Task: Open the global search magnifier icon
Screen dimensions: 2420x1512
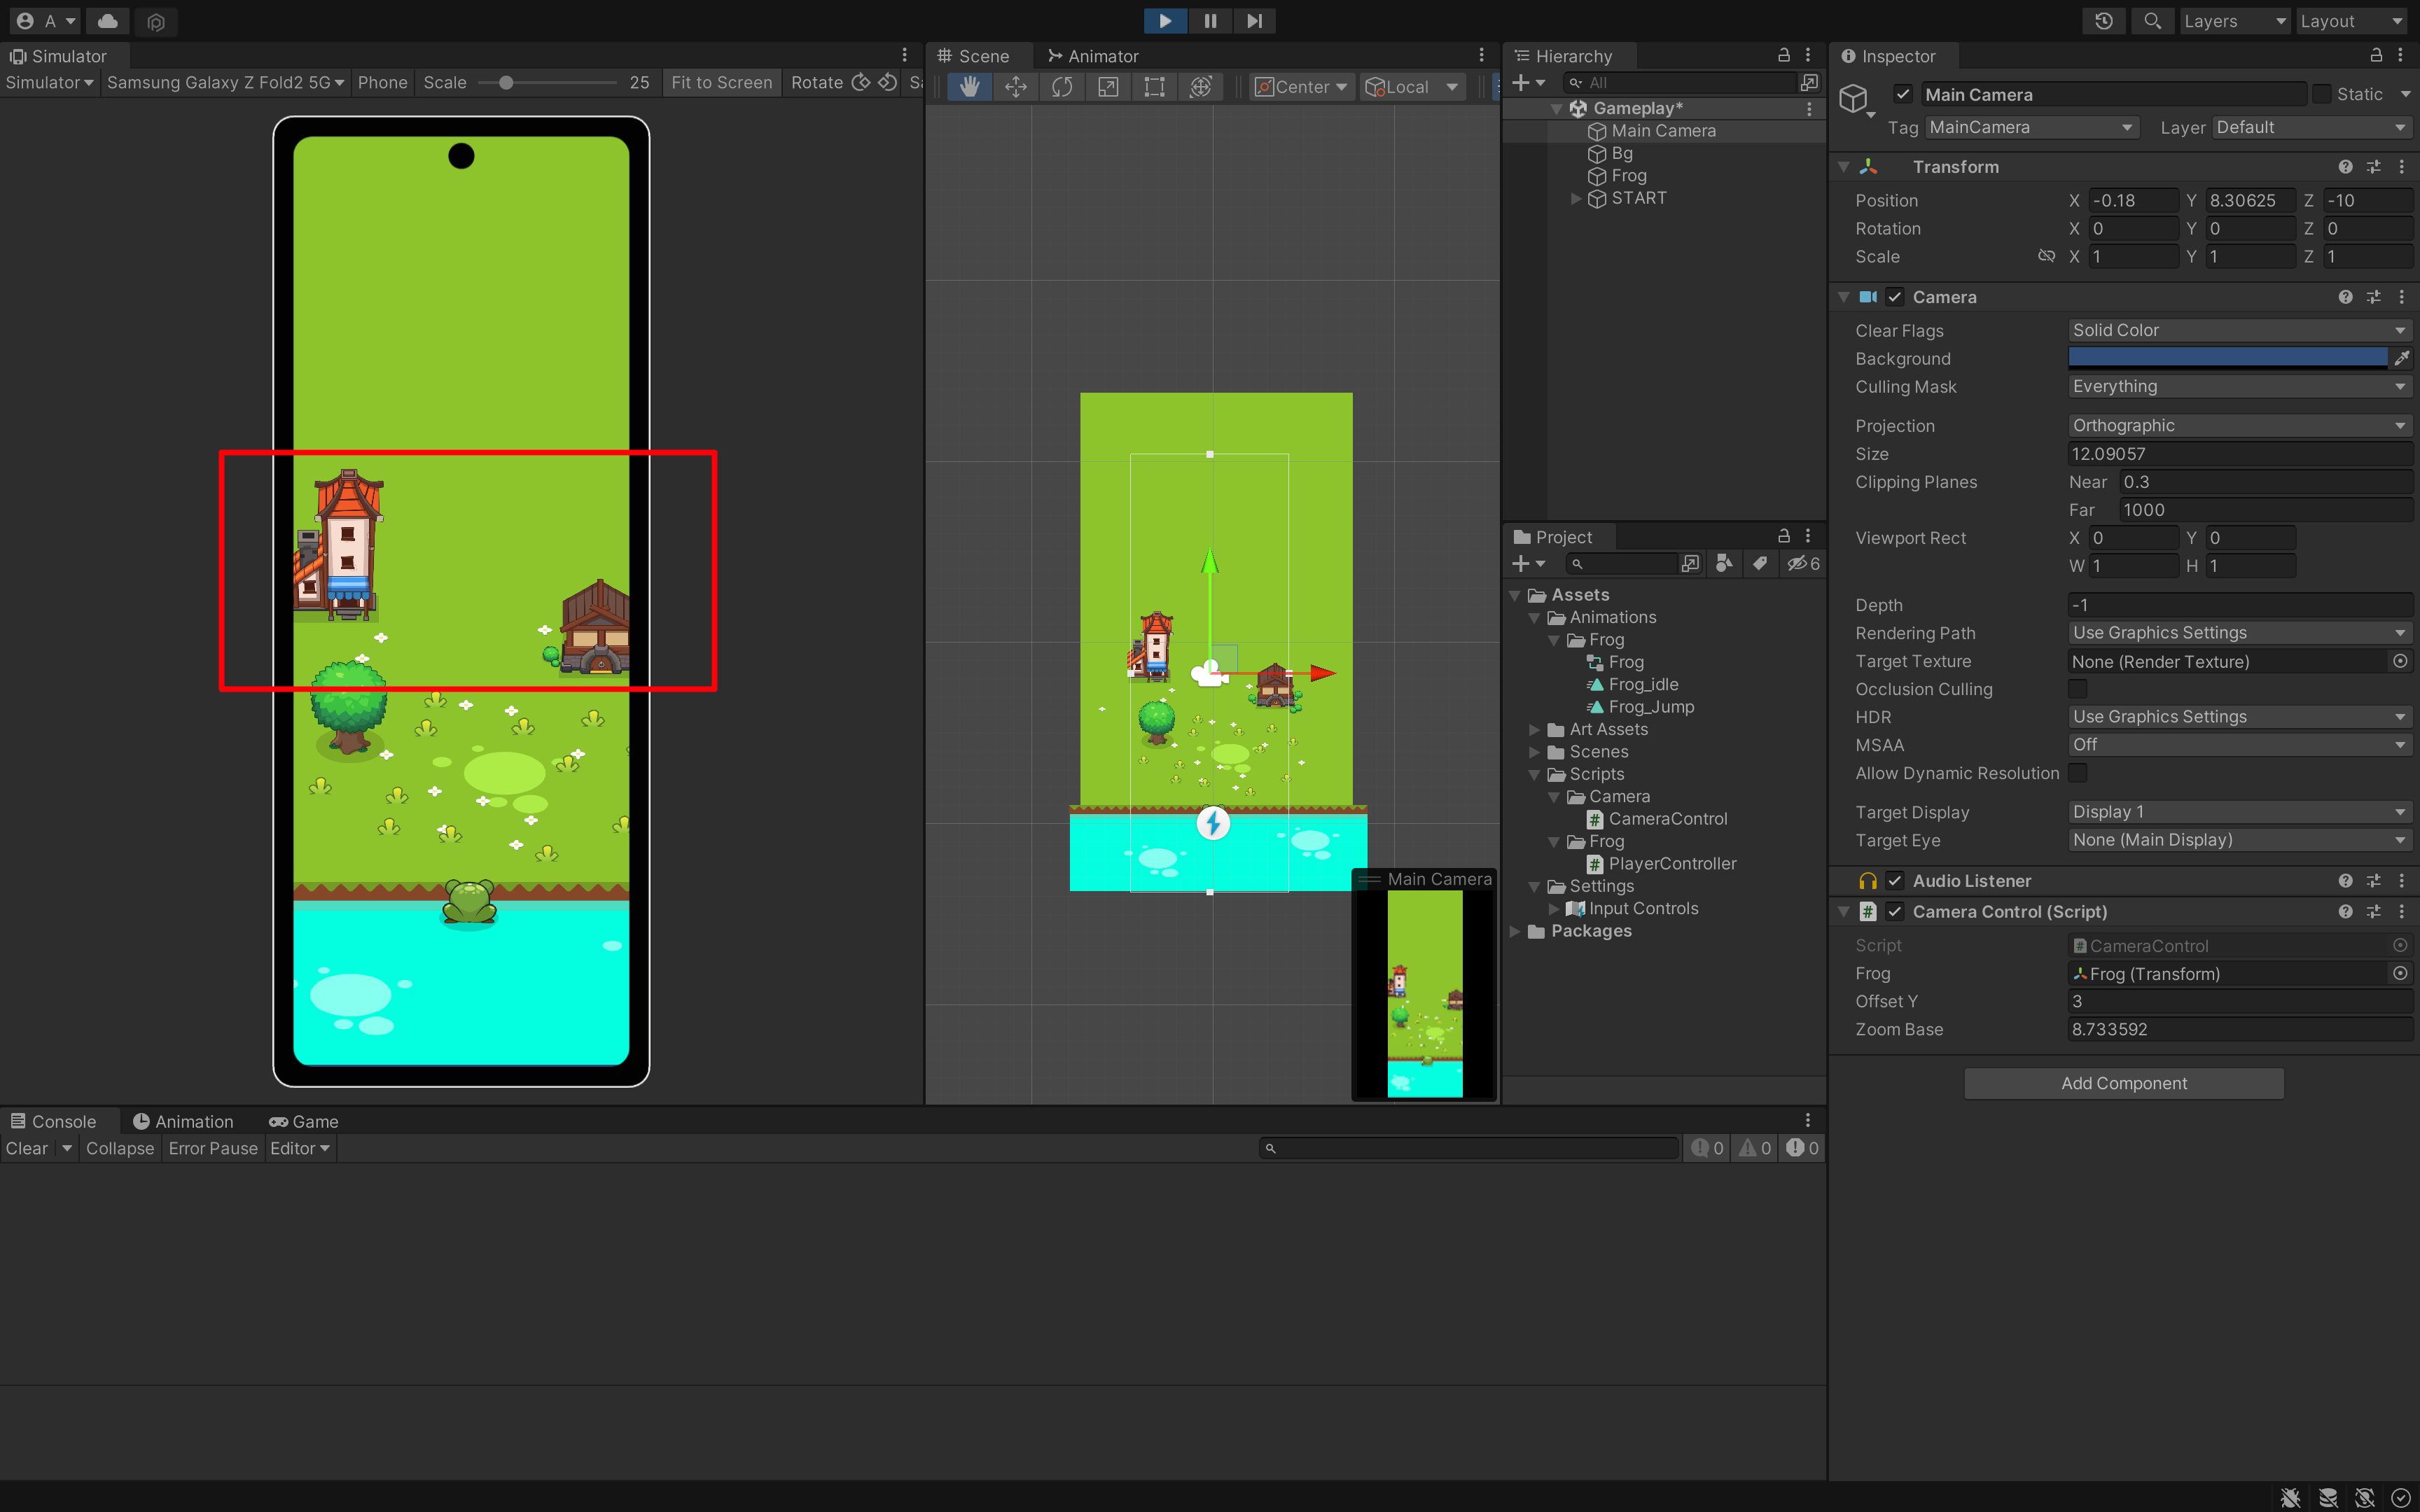Action: 2152,21
